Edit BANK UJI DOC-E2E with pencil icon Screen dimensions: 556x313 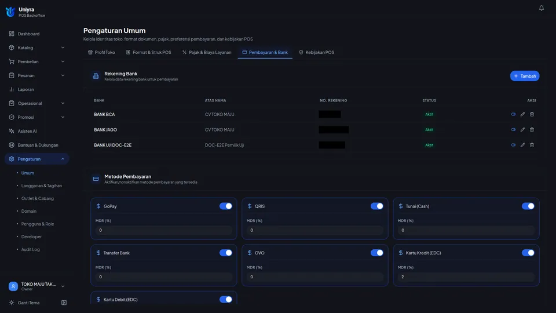[522, 145]
